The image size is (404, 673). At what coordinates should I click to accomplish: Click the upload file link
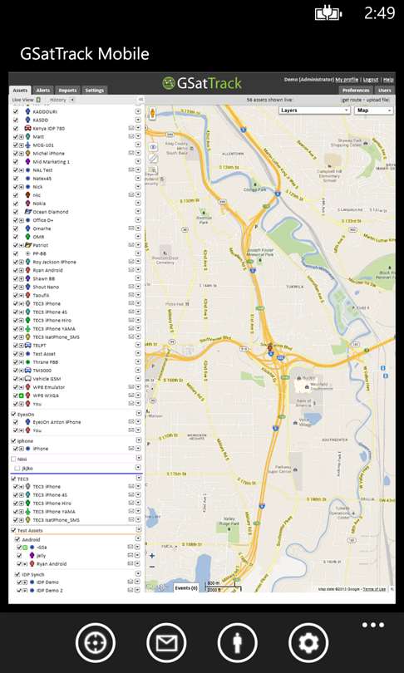379,100
